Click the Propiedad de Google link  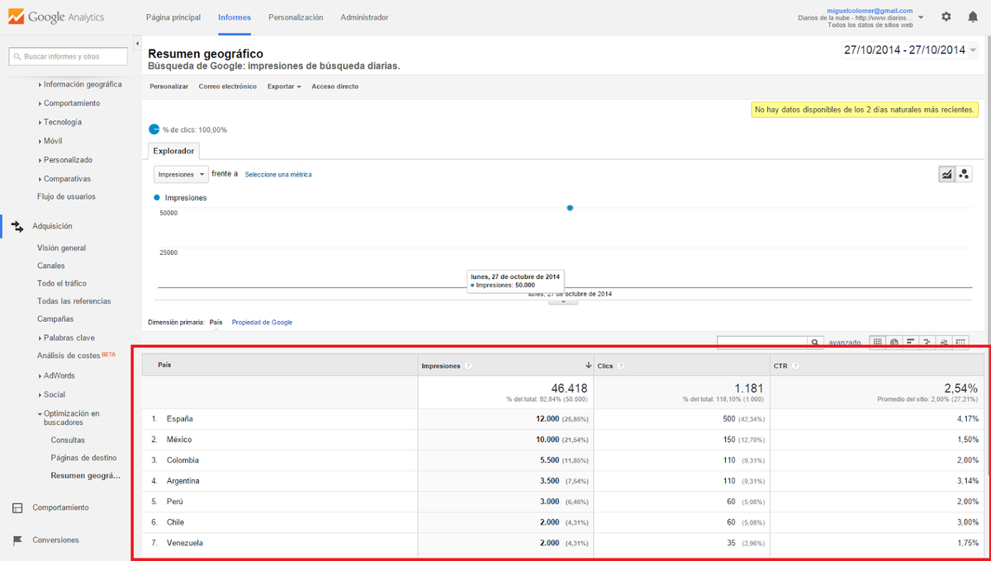262,323
